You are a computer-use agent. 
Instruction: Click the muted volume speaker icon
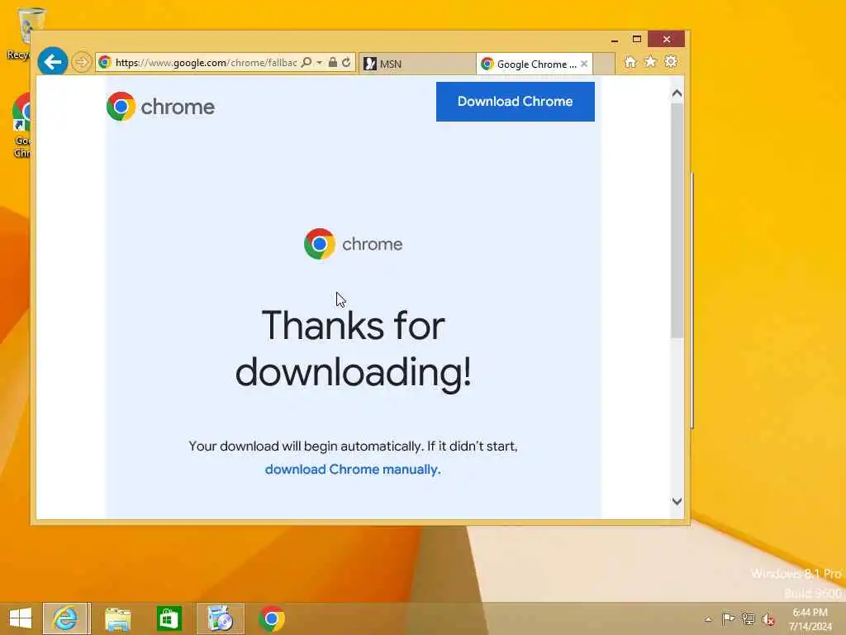pyautogui.click(x=768, y=618)
